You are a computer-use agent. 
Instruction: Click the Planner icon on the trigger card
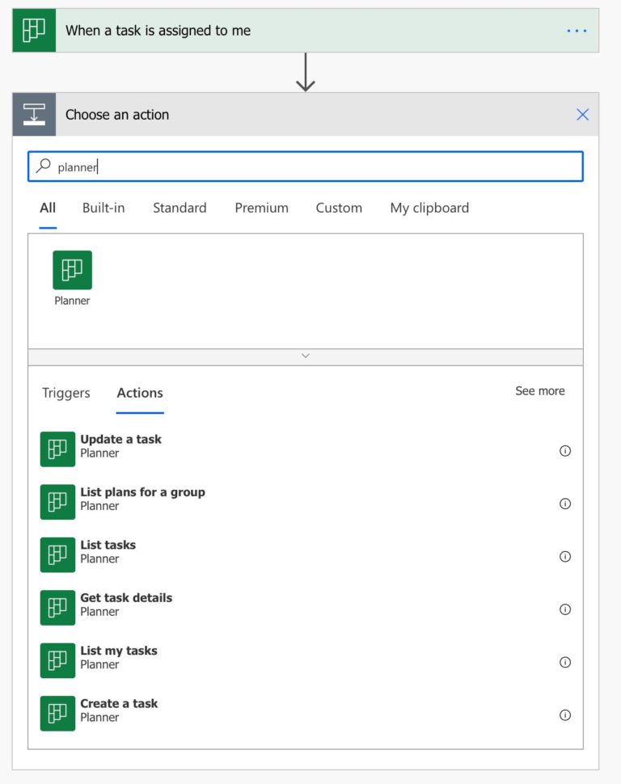[32, 30]
